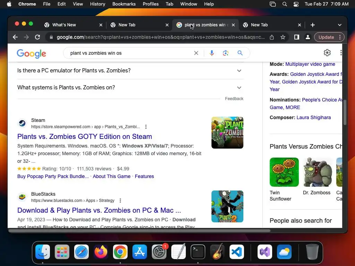Open the Dr. Zomboss character image
Image resolution: width=355 pixels, height=266 pixels.
(318, 172)
